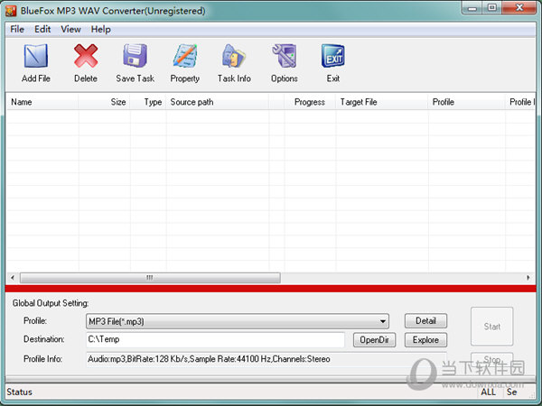Open the Help menu
This screenshot has width=542, height=406.
point(101,30)
